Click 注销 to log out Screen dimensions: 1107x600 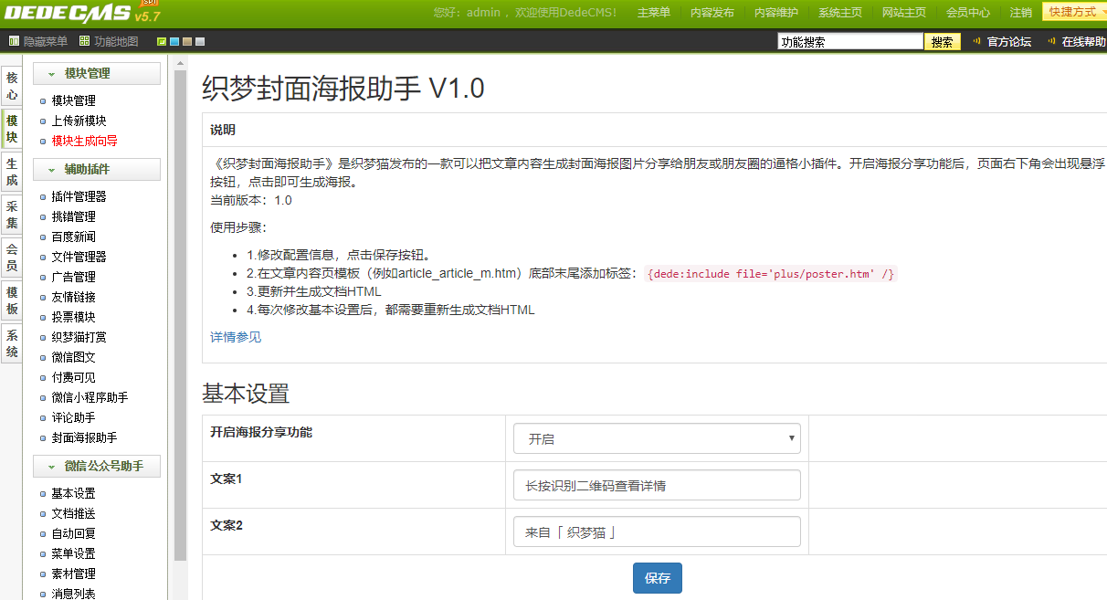(1021, 13)
